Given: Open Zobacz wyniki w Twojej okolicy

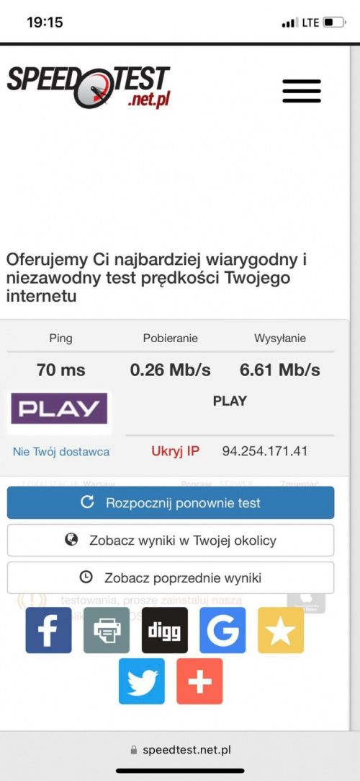Looking at the screenshot, I should point(171,540).
